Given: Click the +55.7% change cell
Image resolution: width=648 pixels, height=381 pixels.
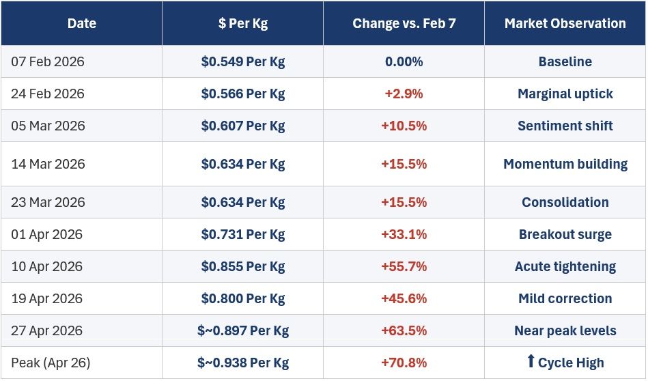Looking at the screenshot, I should (404, 266).
